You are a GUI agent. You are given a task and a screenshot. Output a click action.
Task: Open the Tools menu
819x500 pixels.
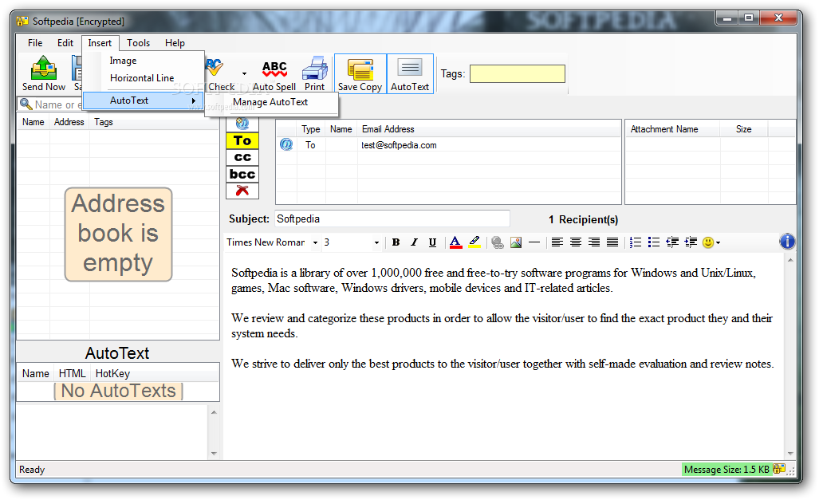pos(139,43)
